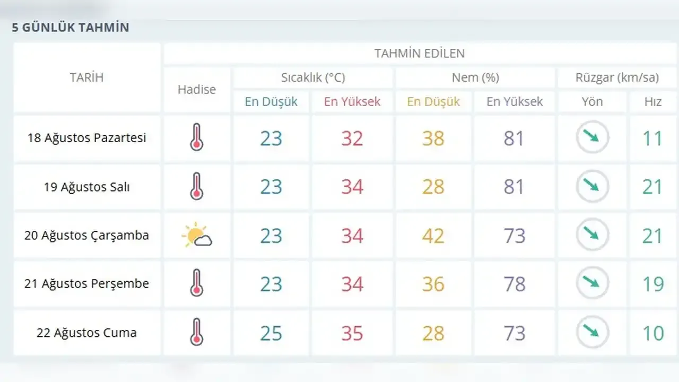Click the thermometer icon for 21 Ağustos Perşembe
This screenshot has width=679, height=382.
(x=197, y=283)
